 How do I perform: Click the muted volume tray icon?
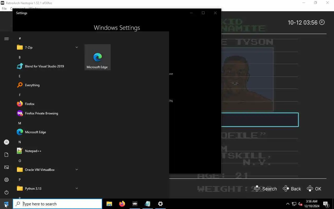[300, 204]
